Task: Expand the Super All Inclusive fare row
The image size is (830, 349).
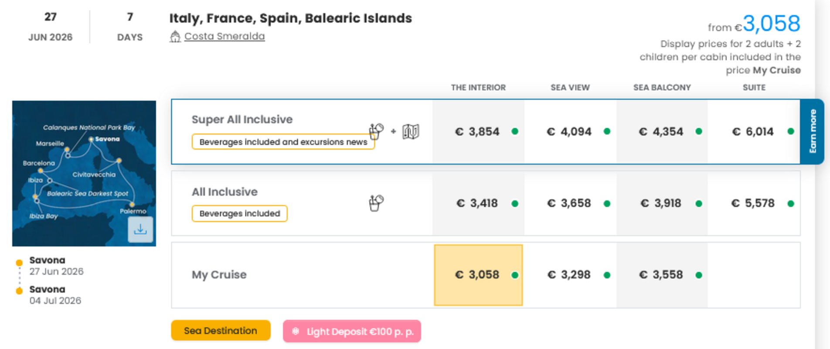Action: 242,120
